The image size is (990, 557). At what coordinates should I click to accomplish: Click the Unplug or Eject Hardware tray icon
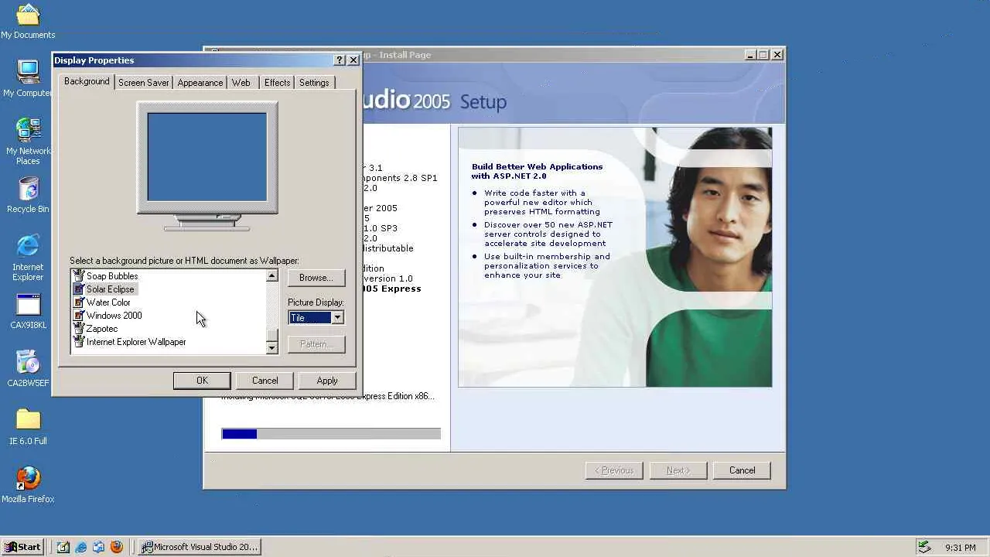pyautogui.click(x=923, y=547)
